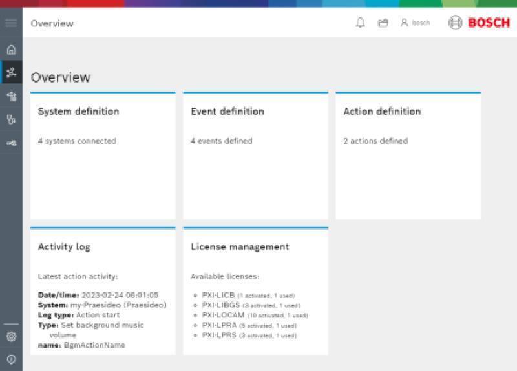Open the Action definition card
The image size is (517, 371).
(x=408, y=155)
